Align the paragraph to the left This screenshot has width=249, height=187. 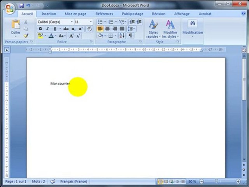coord(100,29)
